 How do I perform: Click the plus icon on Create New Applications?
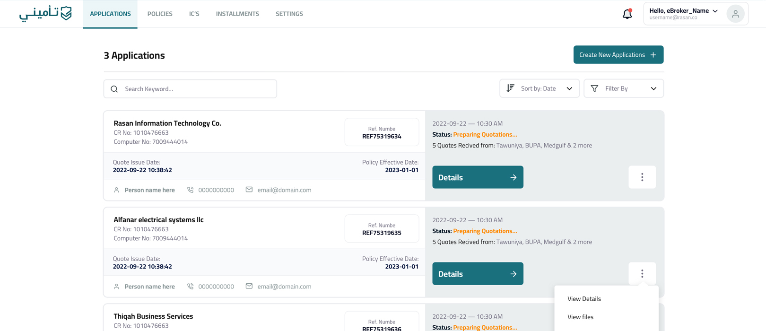(x=653, y=55)
